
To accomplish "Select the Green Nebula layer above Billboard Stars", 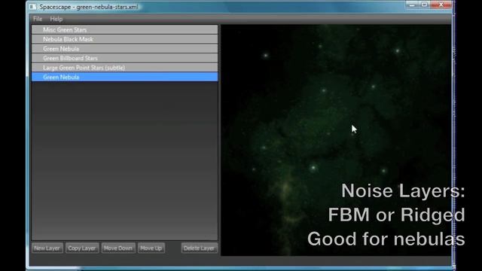I will (124, 48).
